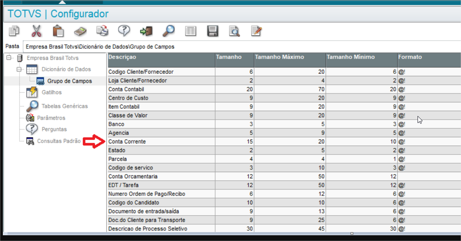Image resolution: width=461 pixels, height=241 pixels.
Task: Select Grupo de Campos tree item
Action: point(70,81)
